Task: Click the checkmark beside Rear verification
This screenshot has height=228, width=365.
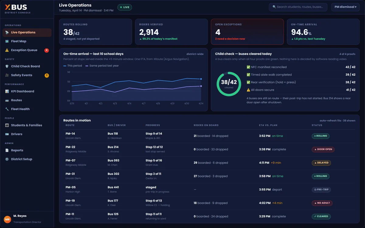Action: (248, 82)
